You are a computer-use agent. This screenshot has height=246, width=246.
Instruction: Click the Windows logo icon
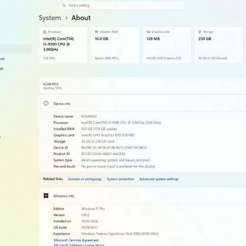pos(46,196)
